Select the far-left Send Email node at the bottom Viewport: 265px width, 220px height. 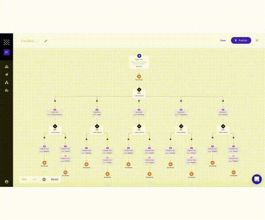[45, 163]
